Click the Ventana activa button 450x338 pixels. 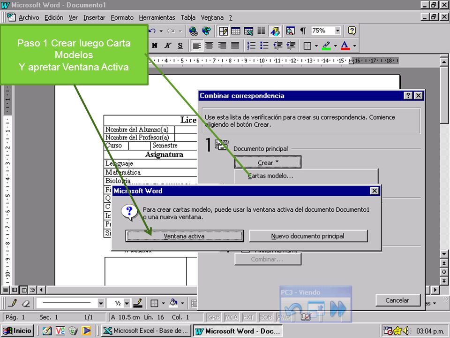click(185, 236)
